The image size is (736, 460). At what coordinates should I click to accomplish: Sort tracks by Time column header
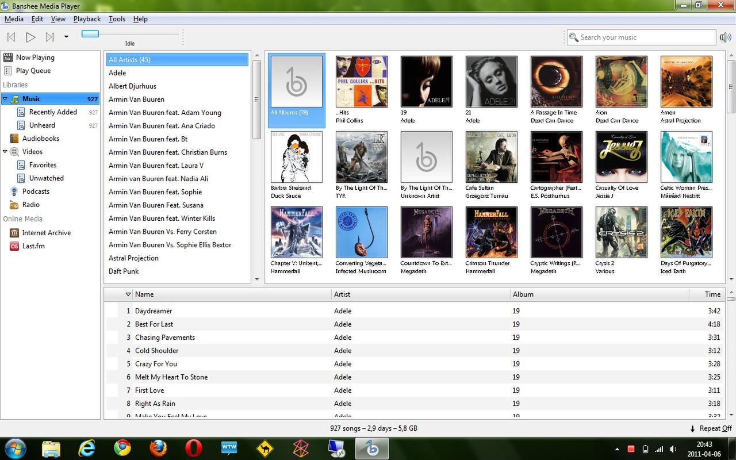[707, 294]
